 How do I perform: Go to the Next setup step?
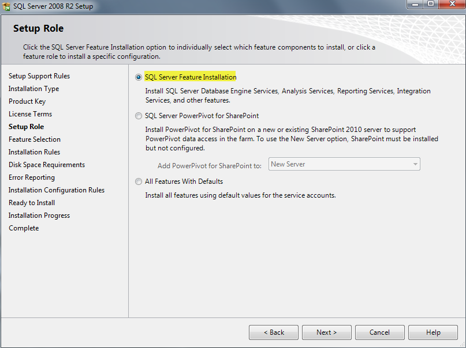(327, 332)
